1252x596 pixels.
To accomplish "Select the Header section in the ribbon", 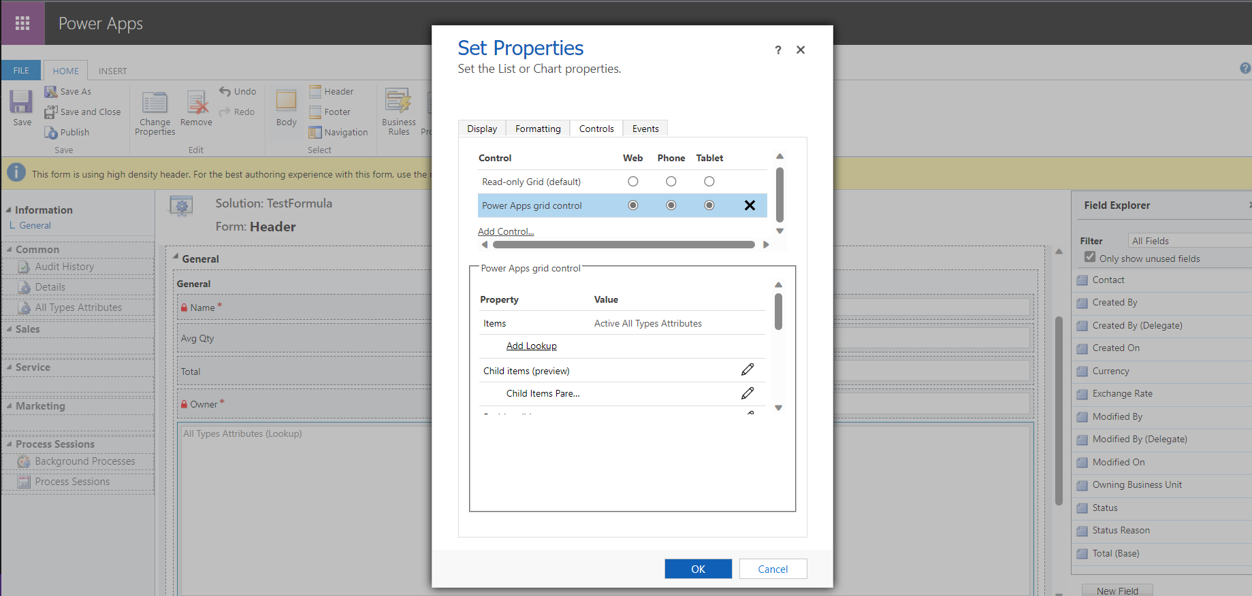I will [x=332, y=91].
